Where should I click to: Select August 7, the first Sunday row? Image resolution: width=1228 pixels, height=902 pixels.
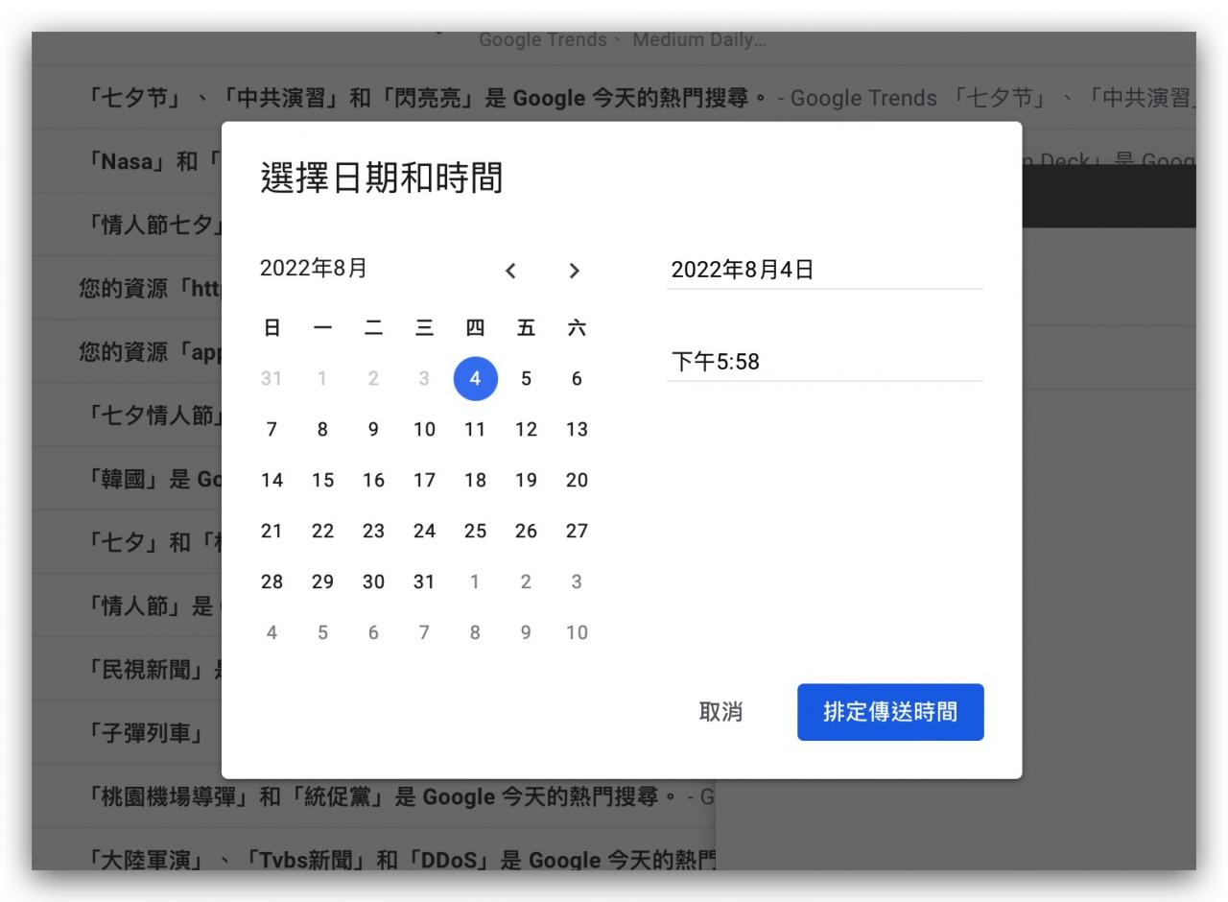click(x=272, y=429)
